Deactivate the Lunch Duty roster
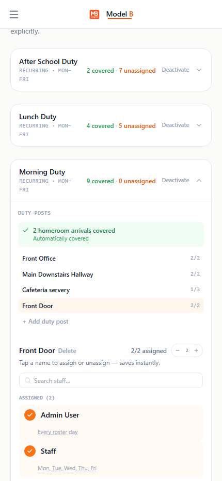The width and height of the screenshot is (222, 481). pyautogui.click(x=176, y=125)
